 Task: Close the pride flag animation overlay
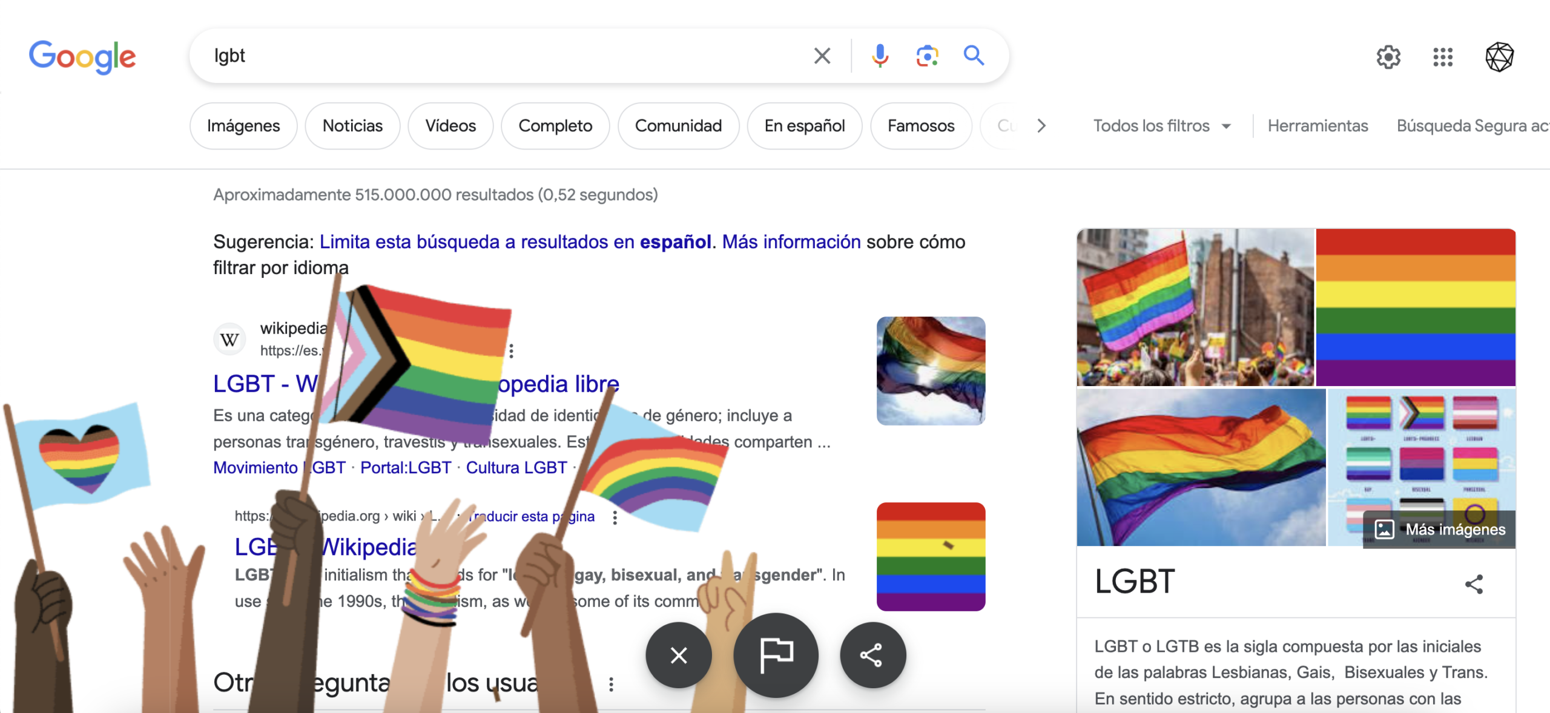(679, 655)
